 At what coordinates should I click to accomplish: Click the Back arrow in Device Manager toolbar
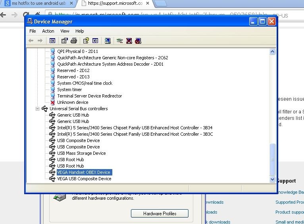pyautogui.click(x=31, y=41)
